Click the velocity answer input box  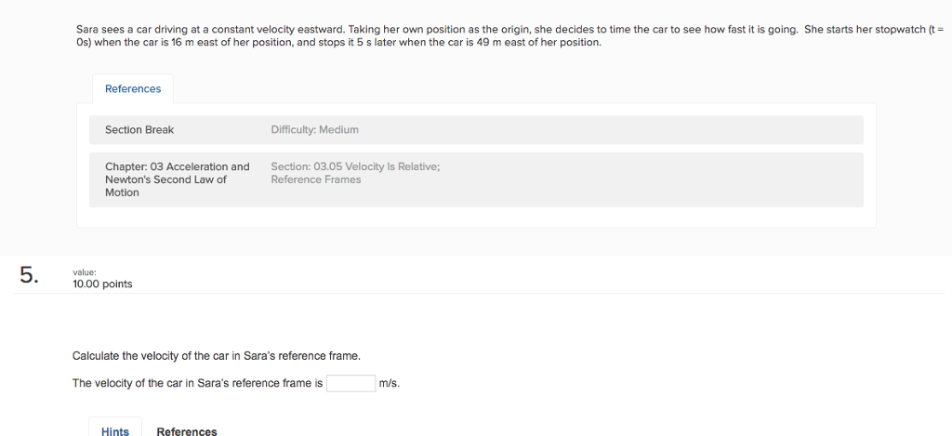click(350, 383)
